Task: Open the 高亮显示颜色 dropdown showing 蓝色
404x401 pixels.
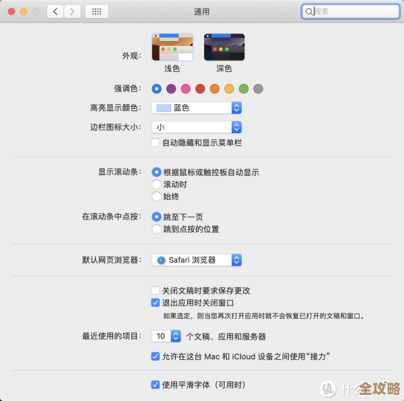Action: tap(197, 108)
